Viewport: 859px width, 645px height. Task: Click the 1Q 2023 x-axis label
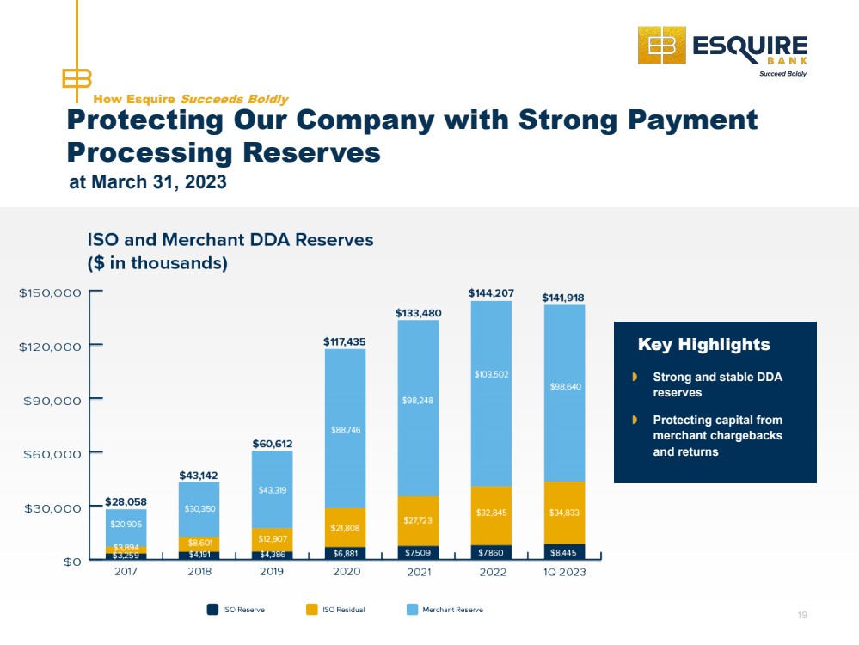[x=565, y=572]
